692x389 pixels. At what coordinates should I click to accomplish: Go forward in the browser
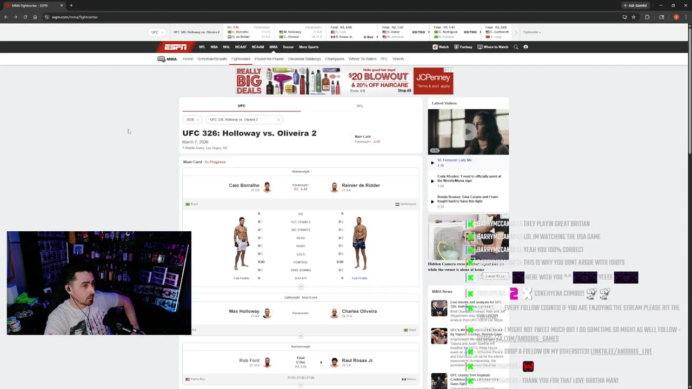(15, 17)
